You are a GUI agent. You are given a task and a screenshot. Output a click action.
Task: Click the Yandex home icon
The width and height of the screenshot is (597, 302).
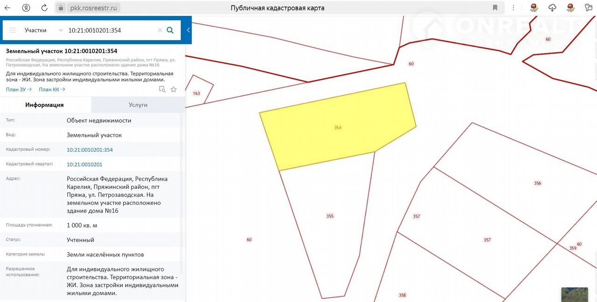pos(26,8)
